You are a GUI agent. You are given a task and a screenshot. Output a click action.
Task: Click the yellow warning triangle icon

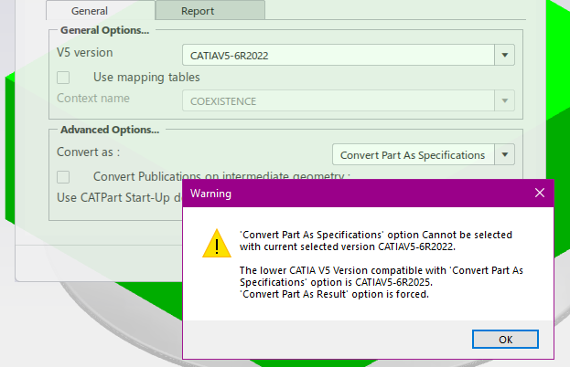pos(216,245)
